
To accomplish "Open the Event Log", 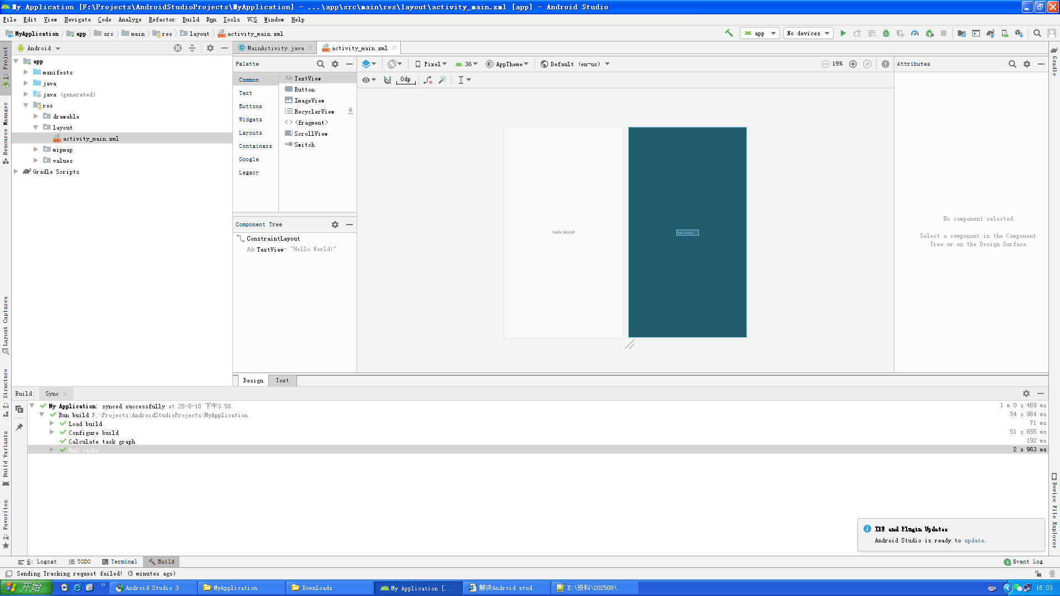I will point(1023,562).
